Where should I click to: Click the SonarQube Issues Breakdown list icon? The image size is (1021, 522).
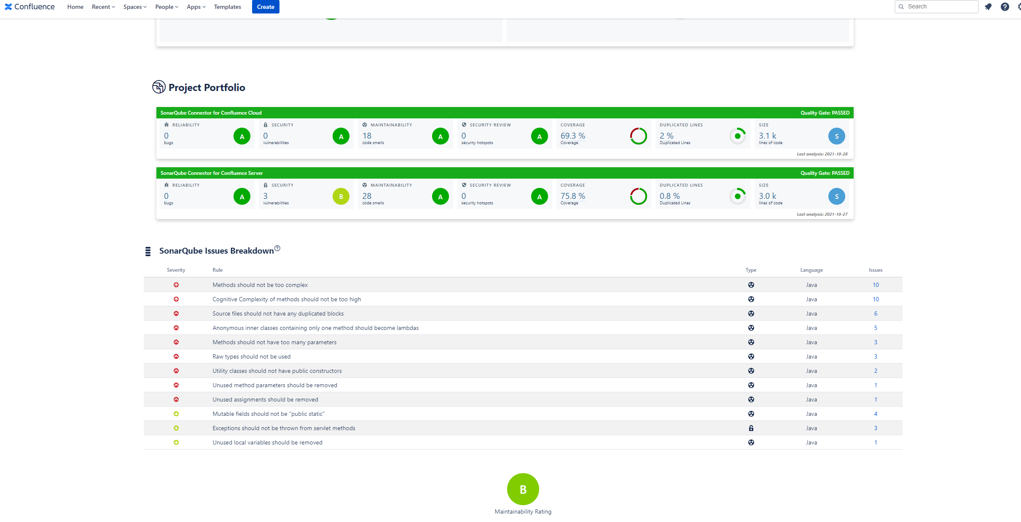[x=148, y=252]
